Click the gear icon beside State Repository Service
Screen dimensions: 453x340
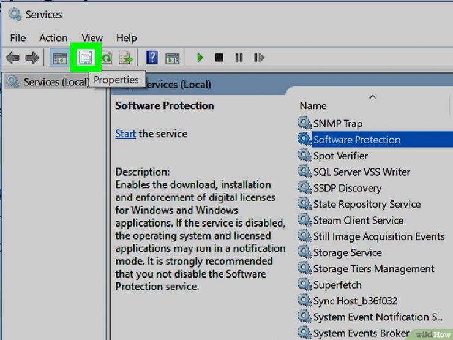[x=304, y=204]
